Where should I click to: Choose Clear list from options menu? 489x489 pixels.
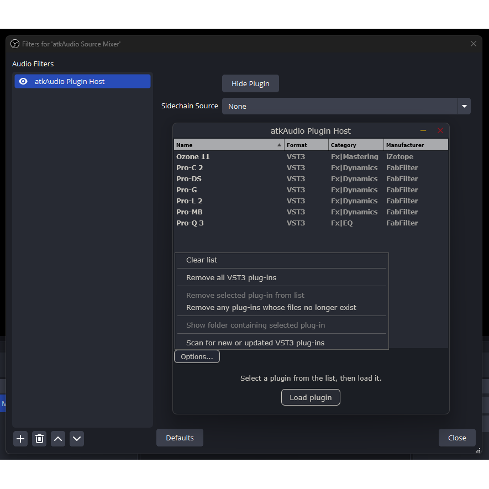(x=282, y=260)
